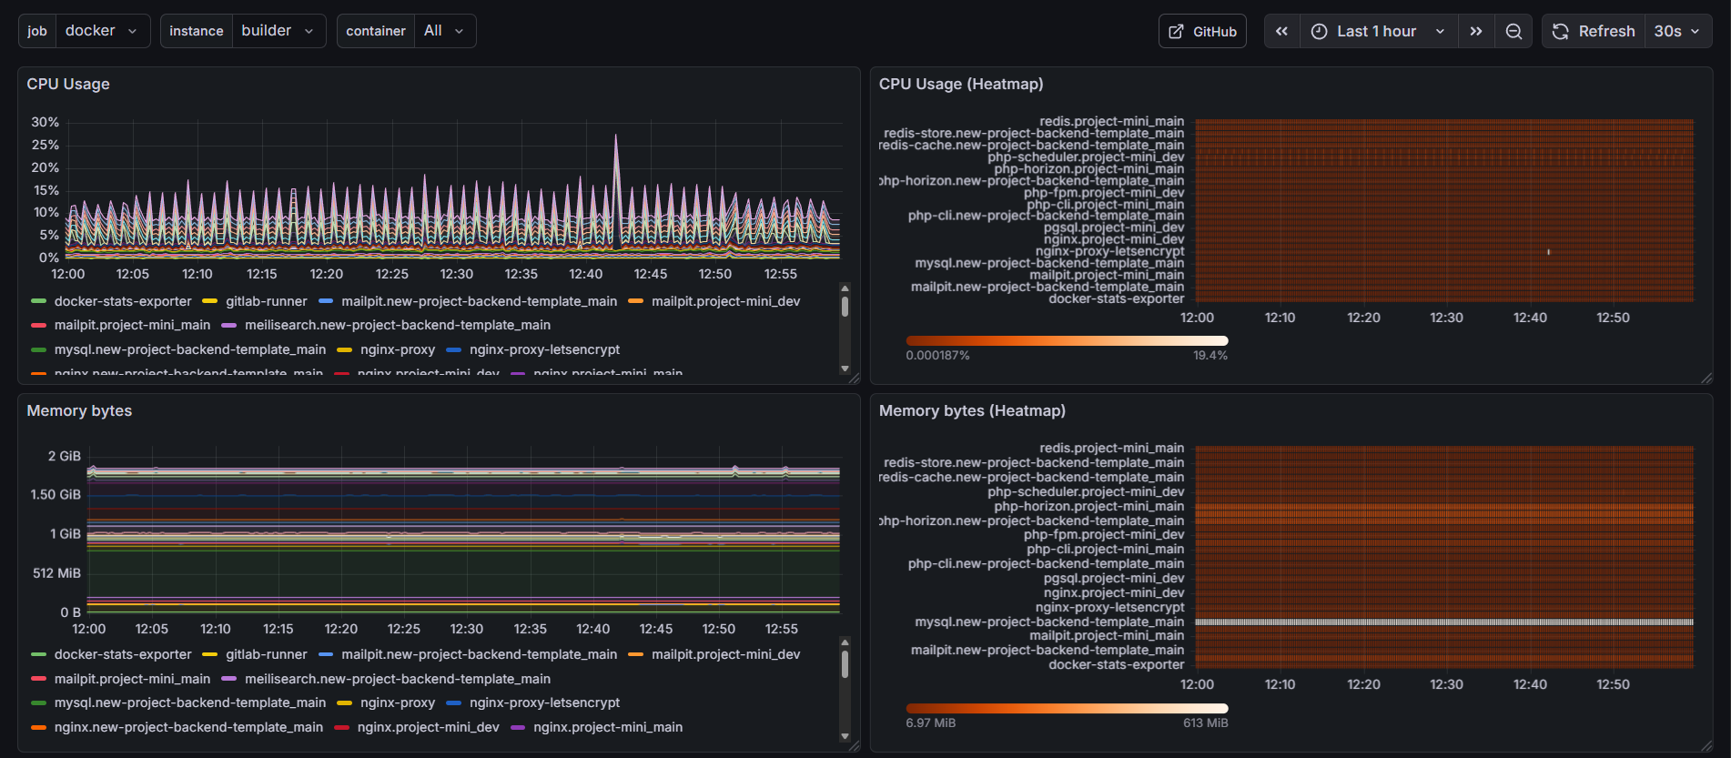The image size is (1731, 758).
Task: Click the zoom out magnifier icon
Action: click(1513, 31)
